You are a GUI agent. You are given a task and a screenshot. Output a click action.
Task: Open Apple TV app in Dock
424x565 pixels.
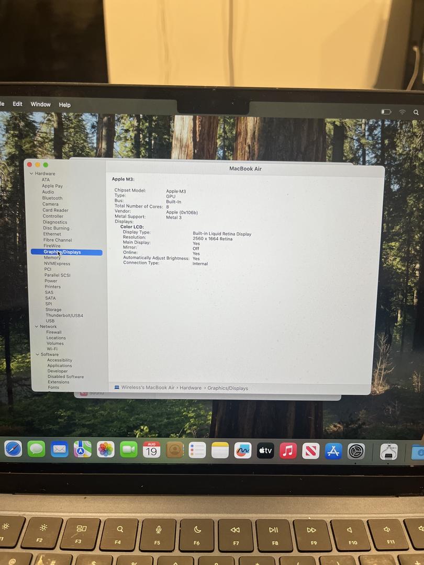coord(265,450)
